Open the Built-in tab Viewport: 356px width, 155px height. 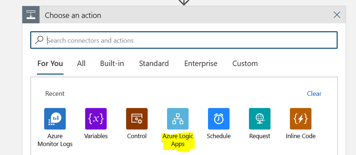coord(112,64)
